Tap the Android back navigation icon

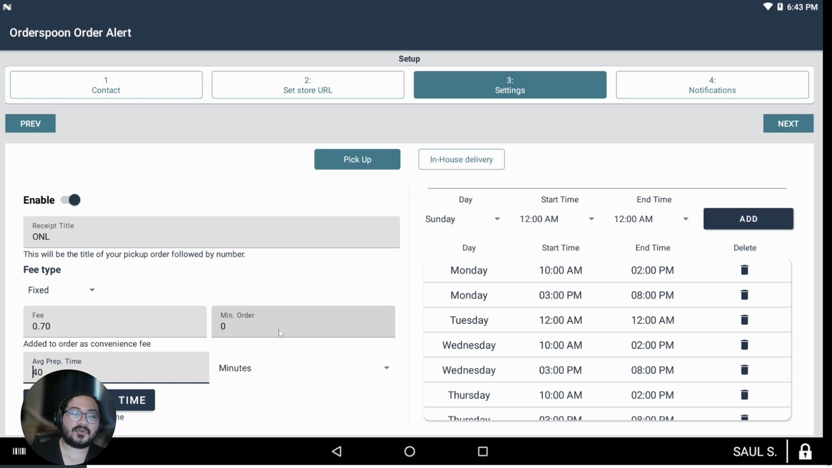point(337,451)
